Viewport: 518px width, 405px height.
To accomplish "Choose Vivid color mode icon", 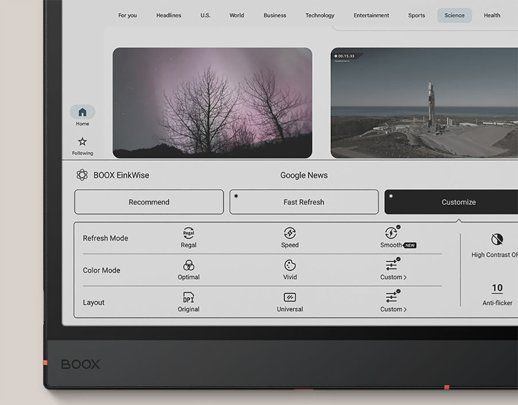I will pyautogui.click(x=290, y=265).
